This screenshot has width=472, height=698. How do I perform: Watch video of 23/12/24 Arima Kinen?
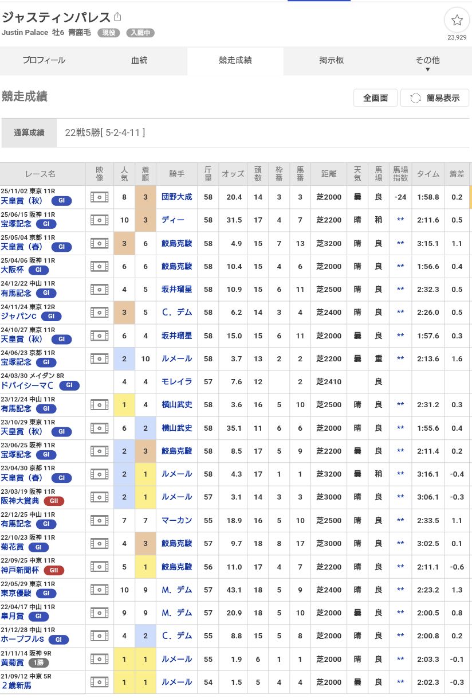100,405
